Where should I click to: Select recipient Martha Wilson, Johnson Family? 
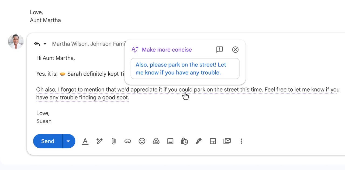pos(89,44)
